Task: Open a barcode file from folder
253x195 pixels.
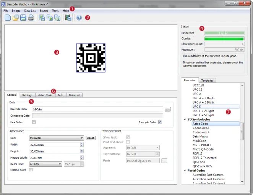Action: click(16, 18)
